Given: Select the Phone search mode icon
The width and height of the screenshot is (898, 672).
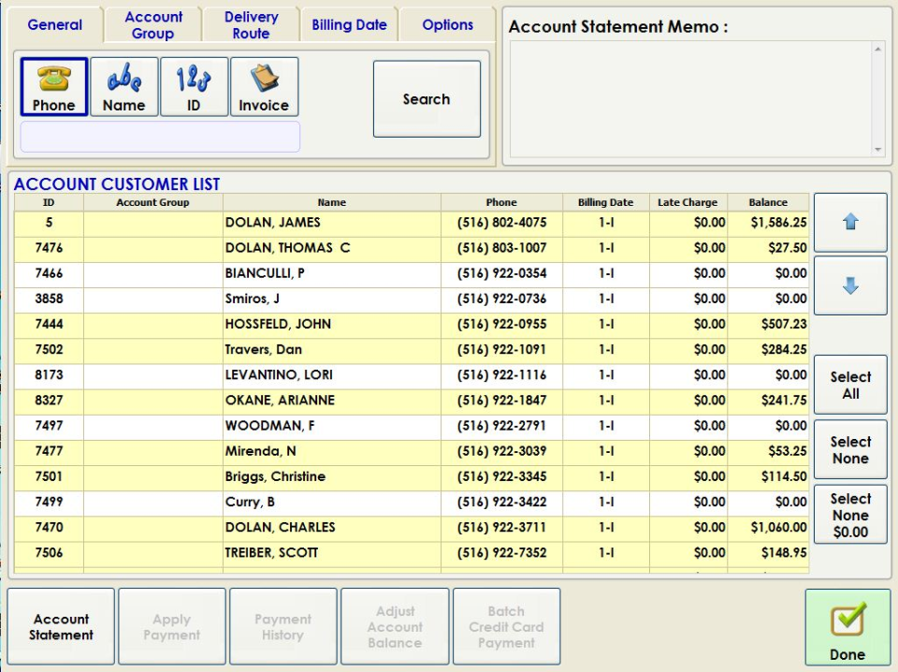Looking at the screenshot, I should click(53, 87).
